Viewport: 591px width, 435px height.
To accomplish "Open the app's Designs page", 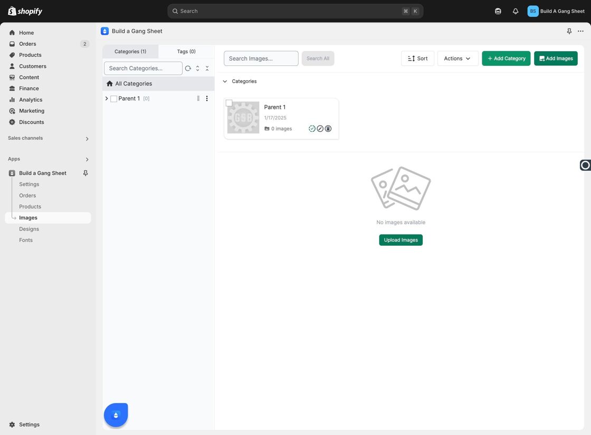I will (29, 229).
